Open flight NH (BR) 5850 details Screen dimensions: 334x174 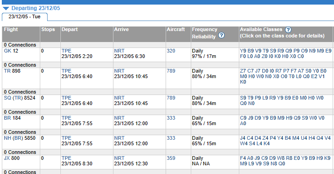click(x=20, y=138)
